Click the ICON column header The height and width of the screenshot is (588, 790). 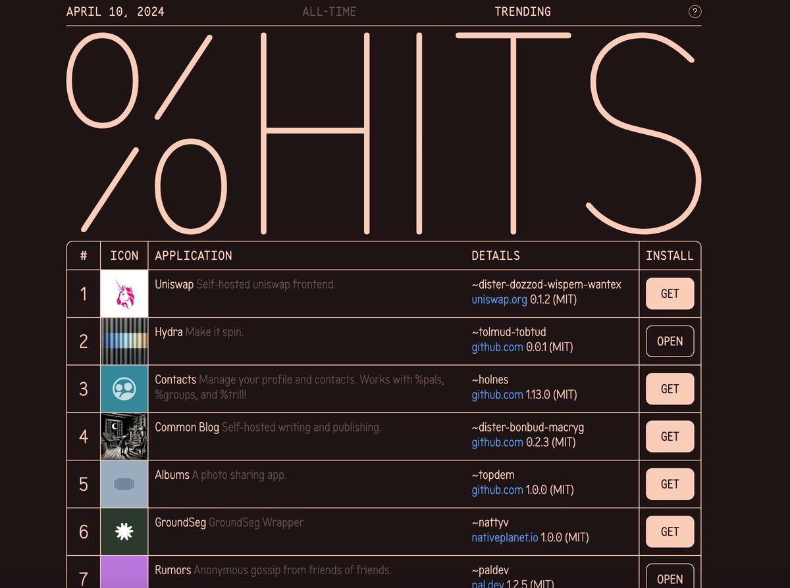[124, 256]
